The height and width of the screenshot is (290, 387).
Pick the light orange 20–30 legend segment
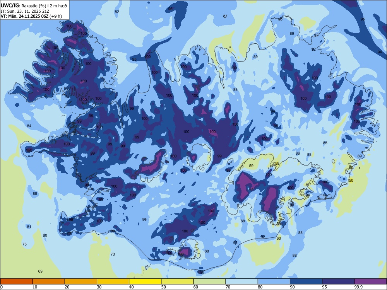pyautogui.click(x=81, y=281)
